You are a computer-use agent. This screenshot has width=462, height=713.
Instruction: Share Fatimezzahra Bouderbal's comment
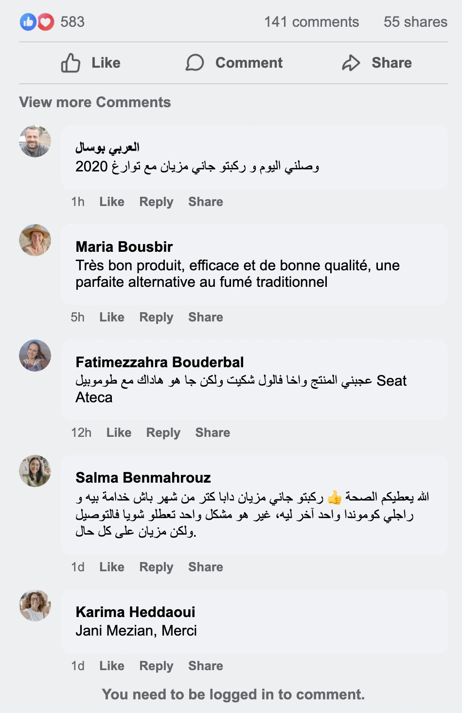coord(213,433)
